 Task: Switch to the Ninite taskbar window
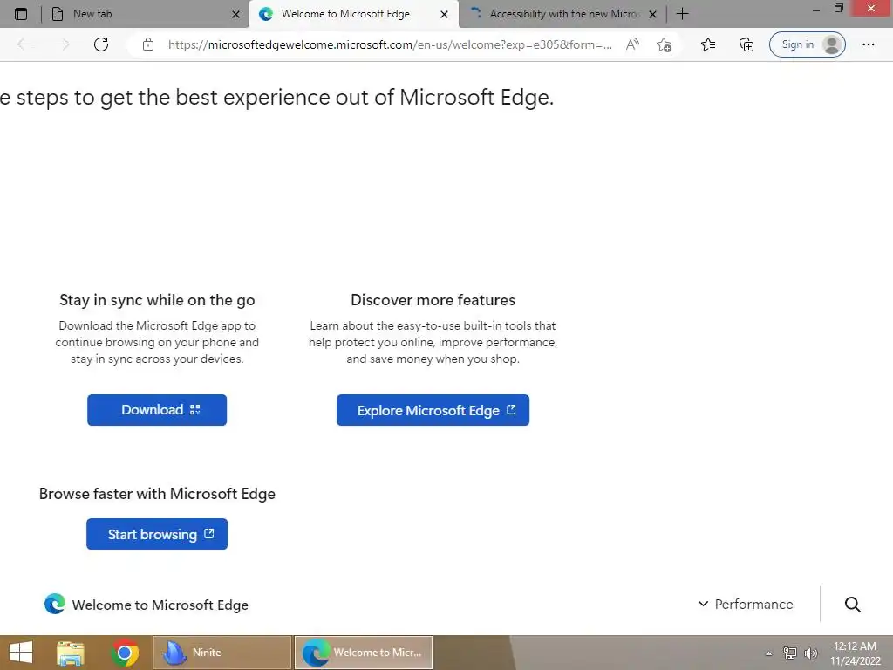[222, 653]
